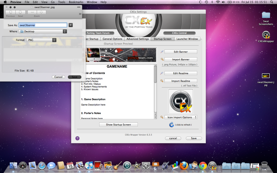Screen dimensions: 277x173
Task: Open CXEx Central
Action: click(179, 33)
